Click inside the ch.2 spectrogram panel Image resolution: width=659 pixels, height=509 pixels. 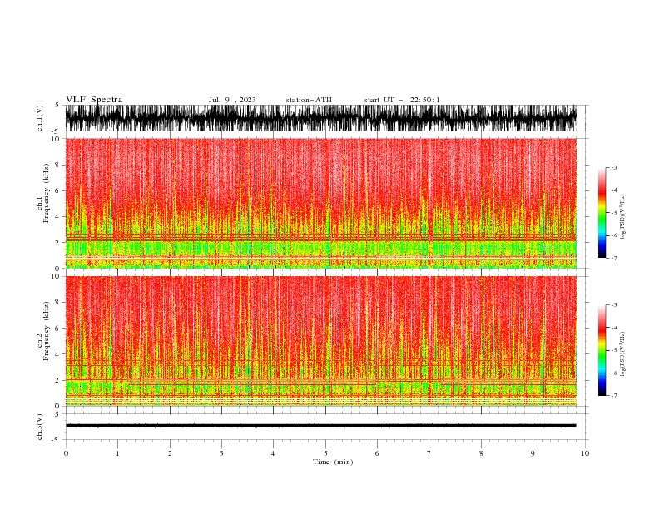tap(320, 341)
